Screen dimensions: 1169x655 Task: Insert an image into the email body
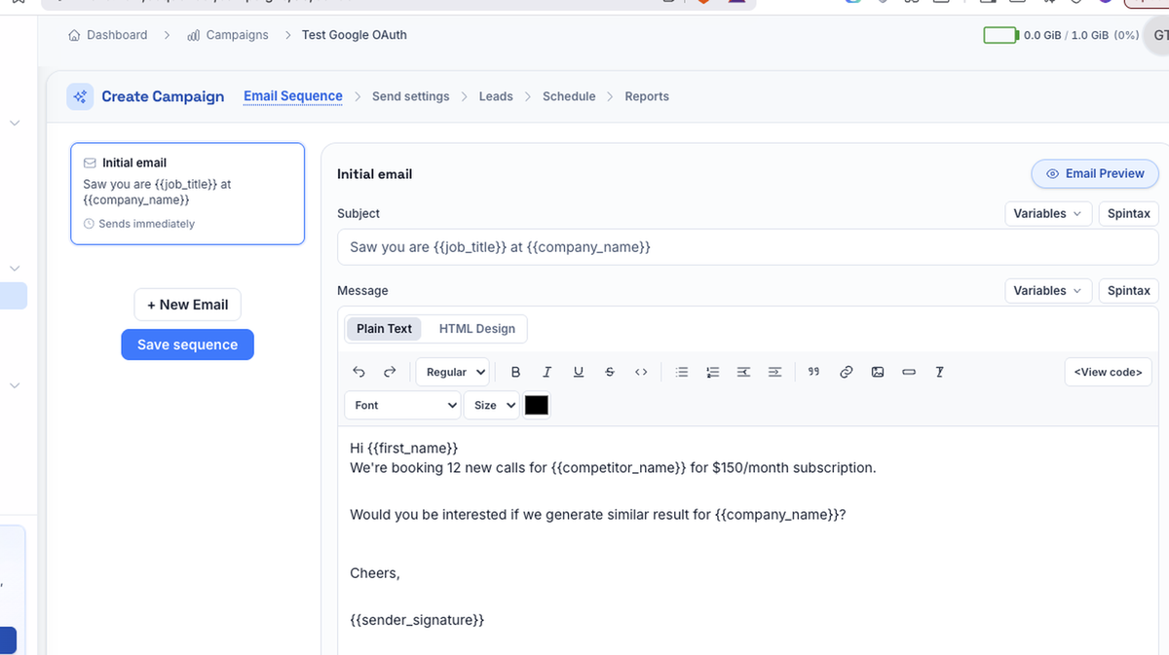[878, 372]
